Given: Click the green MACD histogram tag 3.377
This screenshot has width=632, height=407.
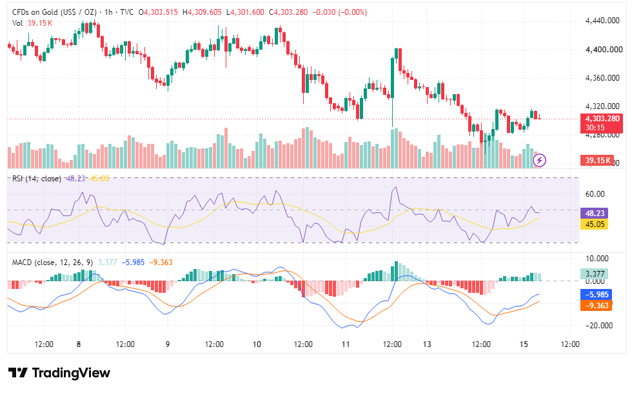Looking at the screenshot, I should (x=595, y=274).
